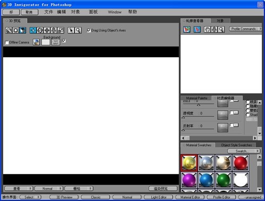Choose the blue material sphere swatch
265x201 pixels.
tap(206, 180)
